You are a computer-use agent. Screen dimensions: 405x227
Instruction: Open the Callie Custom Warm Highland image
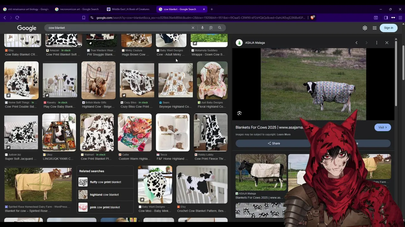tap(135, 132)
